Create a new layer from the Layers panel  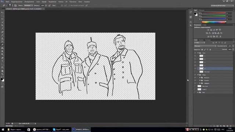point(228,126)
